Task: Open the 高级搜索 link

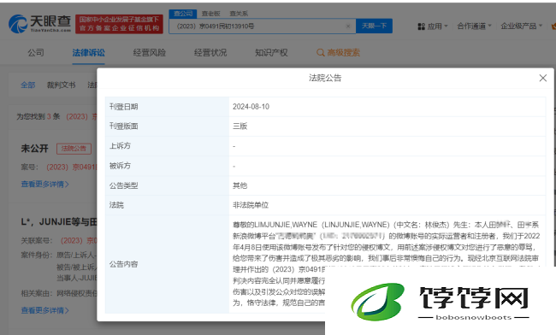Action: (338, 53)
